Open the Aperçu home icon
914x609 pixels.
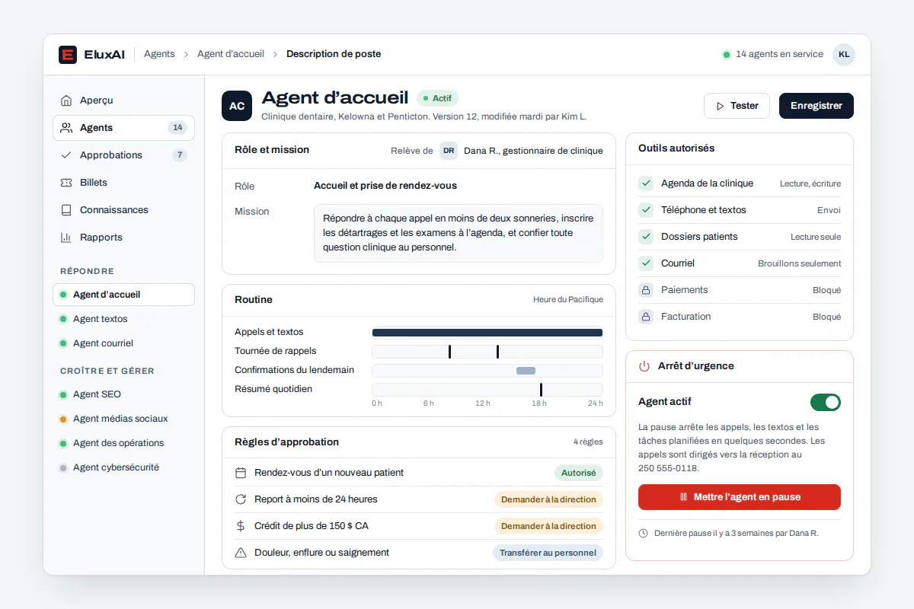[x=66, y=100]
